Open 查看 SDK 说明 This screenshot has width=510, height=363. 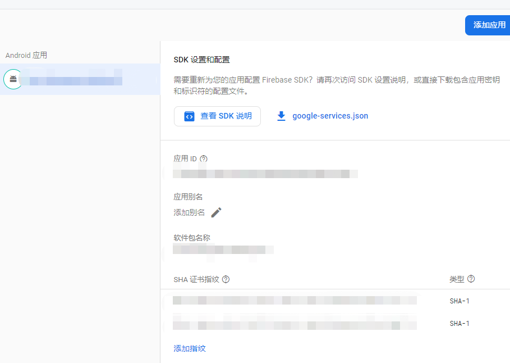pyautogui.click(x=217, y=116)
